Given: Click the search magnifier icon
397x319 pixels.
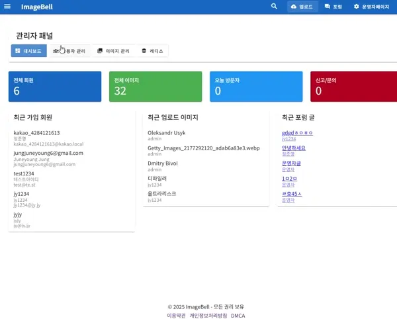Looking at the screenshot, I should pos(274,7).
